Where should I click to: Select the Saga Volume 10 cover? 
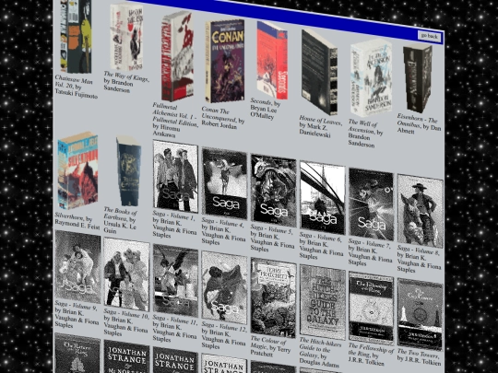[126, 274]
